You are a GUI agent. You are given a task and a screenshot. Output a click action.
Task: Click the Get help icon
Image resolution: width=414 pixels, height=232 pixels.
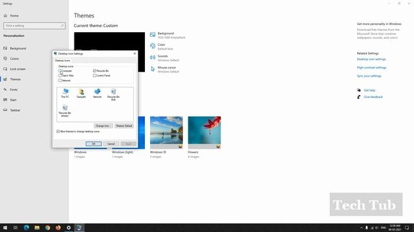pyautogui.click(x=359, y=90)
